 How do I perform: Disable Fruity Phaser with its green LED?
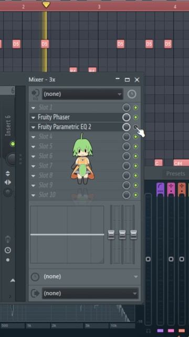[135, 117]
